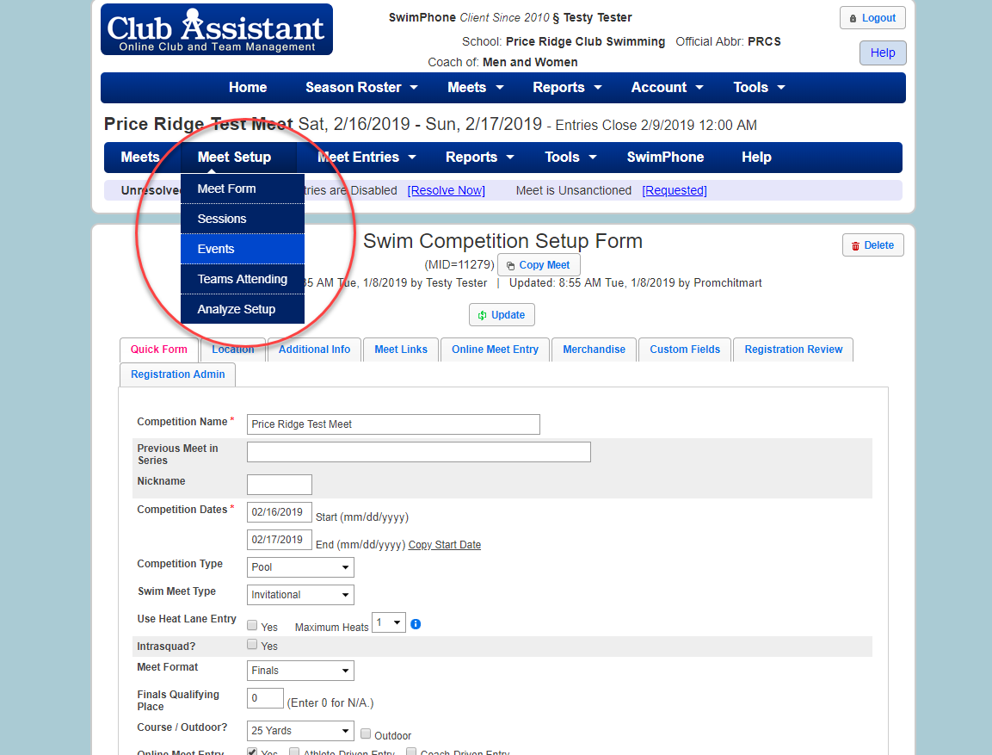Click the Meet Setup menu
Viewport: 992px width, 755px height.
pyautogui.click(x=234, y=157)
